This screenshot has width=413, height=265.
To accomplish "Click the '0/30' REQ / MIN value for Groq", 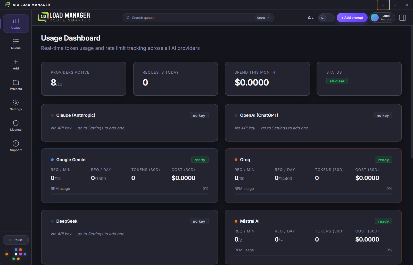I will (x=239, y=178).
